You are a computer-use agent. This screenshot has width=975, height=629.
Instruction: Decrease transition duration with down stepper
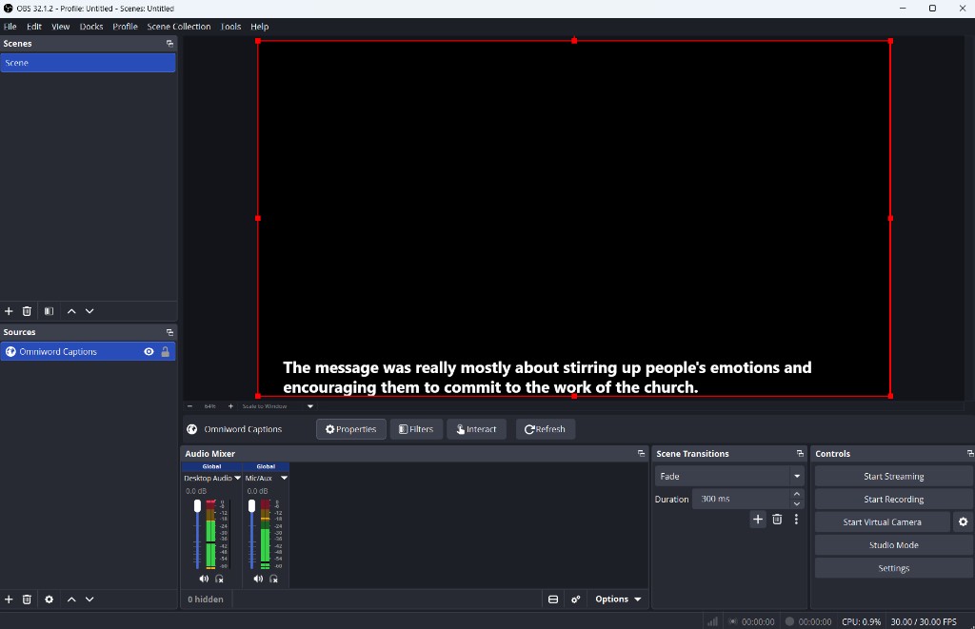797,504
